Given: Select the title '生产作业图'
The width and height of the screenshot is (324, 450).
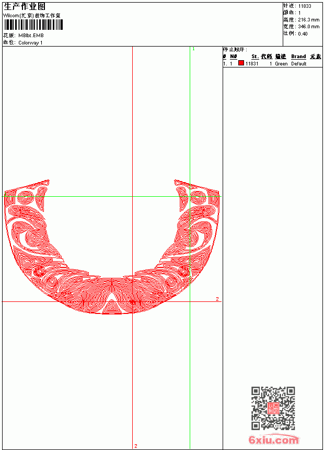Looking at the screenshot, I should click(x=25, y=6).
